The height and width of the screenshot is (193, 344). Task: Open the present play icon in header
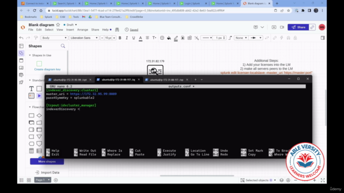tap(274, 27)
